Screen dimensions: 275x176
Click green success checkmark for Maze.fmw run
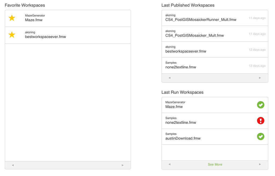[260, 105]
